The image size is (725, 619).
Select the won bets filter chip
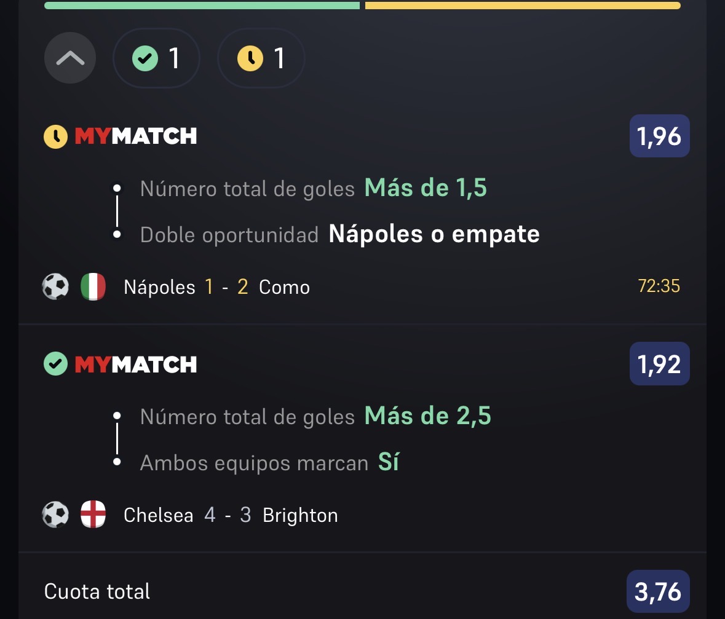156,58
